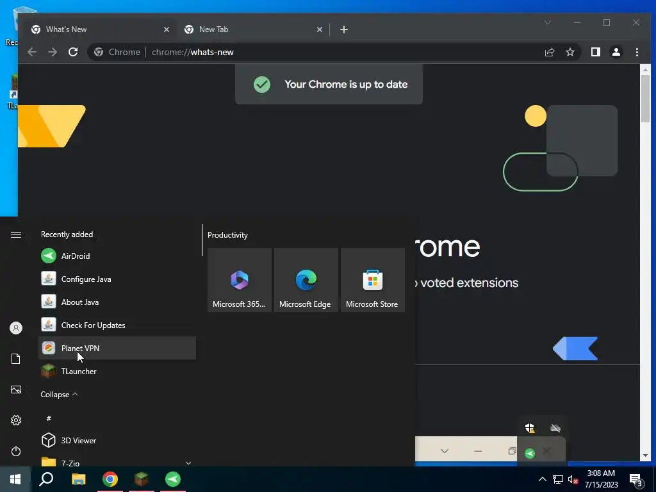Open a new Chrome tab
The width and height of the screenshot is (656, 492).
click(x=344, y=29)
